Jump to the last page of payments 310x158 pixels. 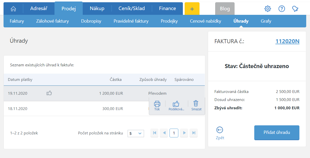[194, 133]
